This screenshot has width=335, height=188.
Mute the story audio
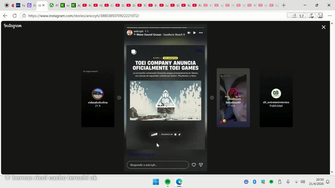tap(189, 33)
